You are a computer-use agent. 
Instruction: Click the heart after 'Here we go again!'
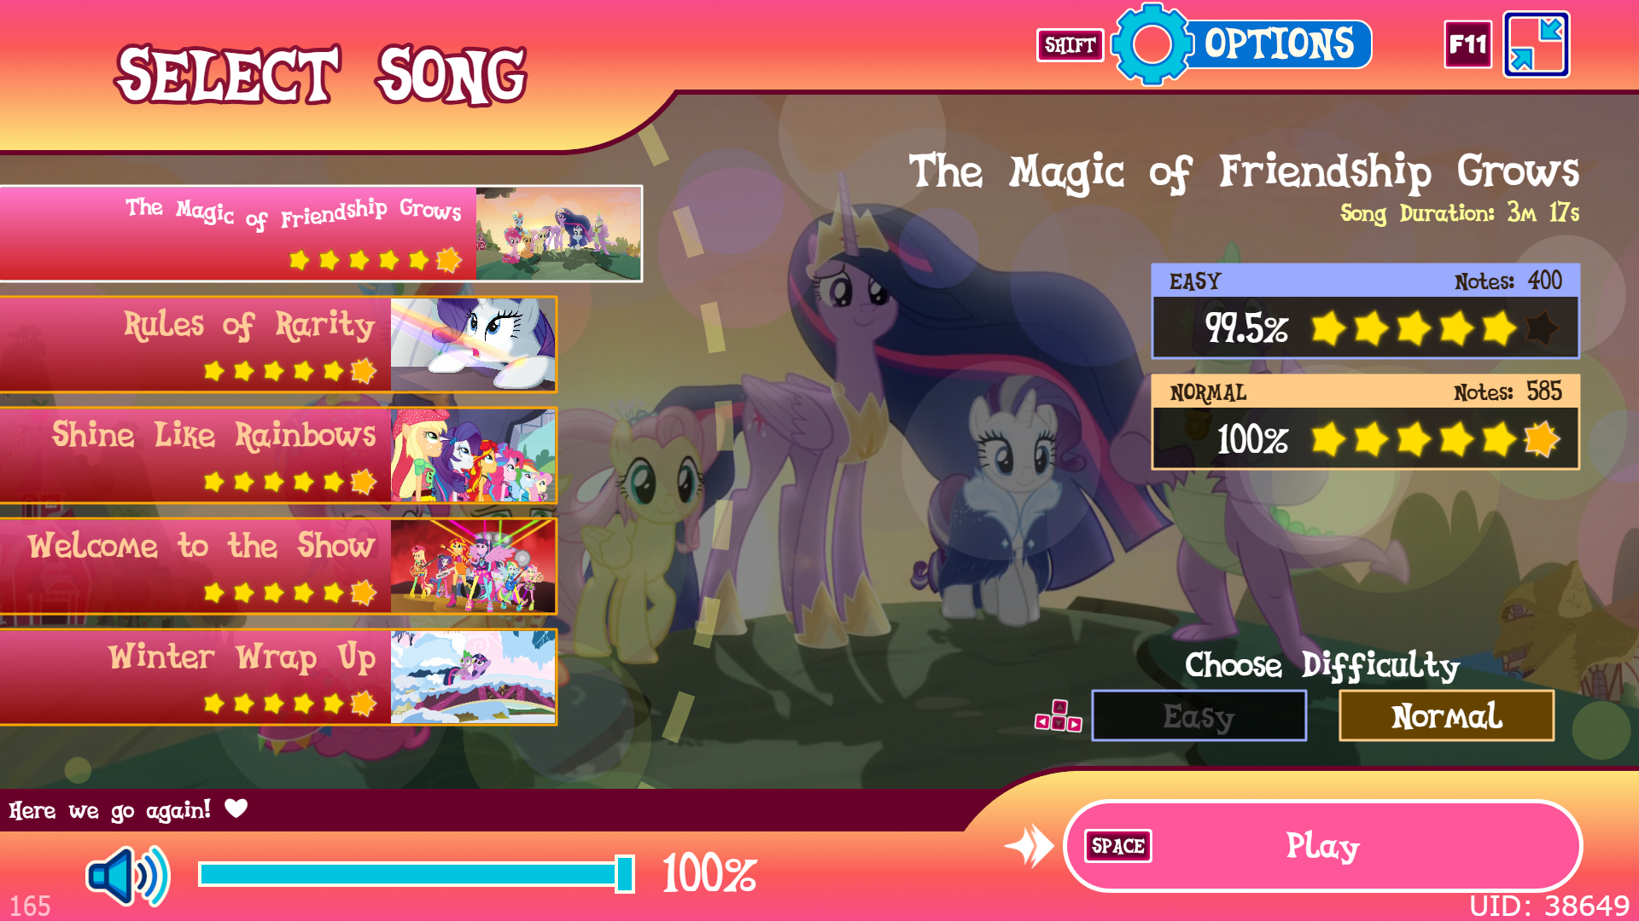point(236,808)
